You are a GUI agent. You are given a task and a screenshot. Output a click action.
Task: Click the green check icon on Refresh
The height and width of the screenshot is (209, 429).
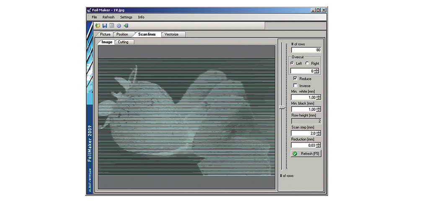tap(295, 154)
